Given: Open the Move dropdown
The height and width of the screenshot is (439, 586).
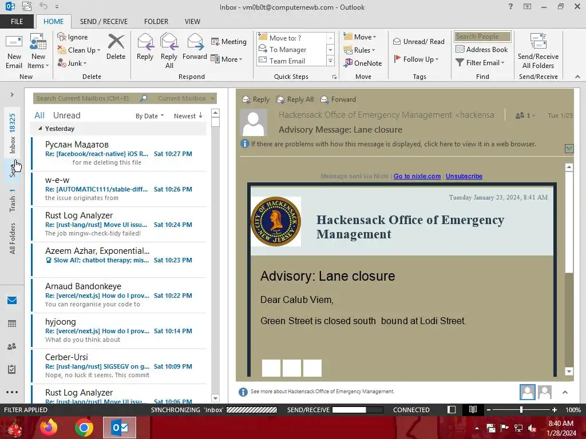Looking at the screenshot, I should pos(359,37).
